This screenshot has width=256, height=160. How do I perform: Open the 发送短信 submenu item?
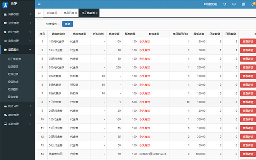[x=13, y=66]
